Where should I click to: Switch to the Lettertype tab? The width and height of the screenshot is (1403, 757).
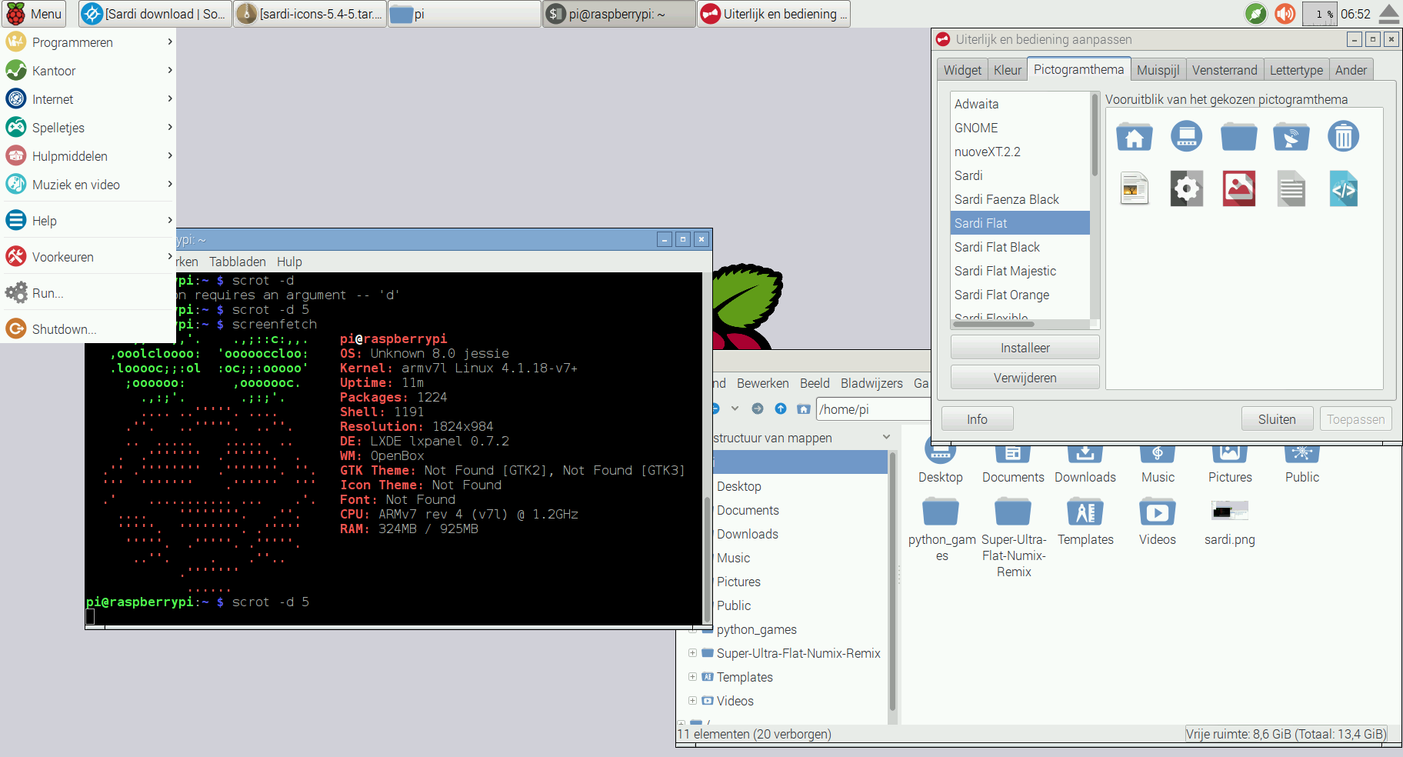[1296, 70]
